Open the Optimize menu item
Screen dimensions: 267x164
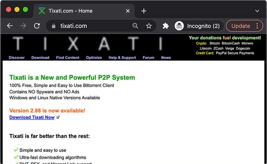click(94, 58)
